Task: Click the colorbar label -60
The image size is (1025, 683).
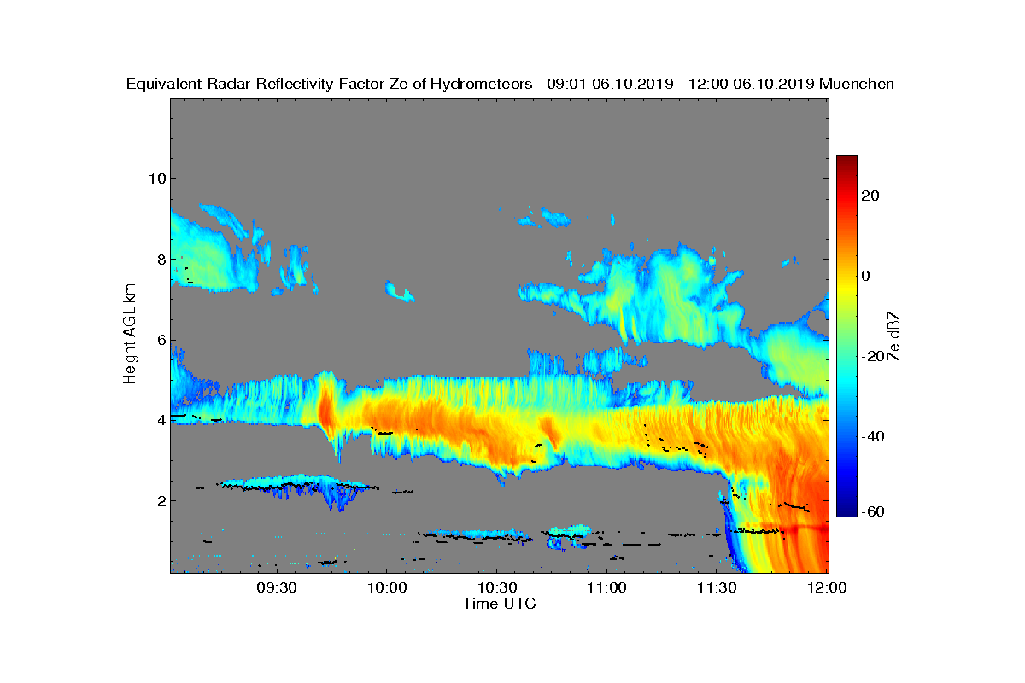Action: (x=874, y=511)
